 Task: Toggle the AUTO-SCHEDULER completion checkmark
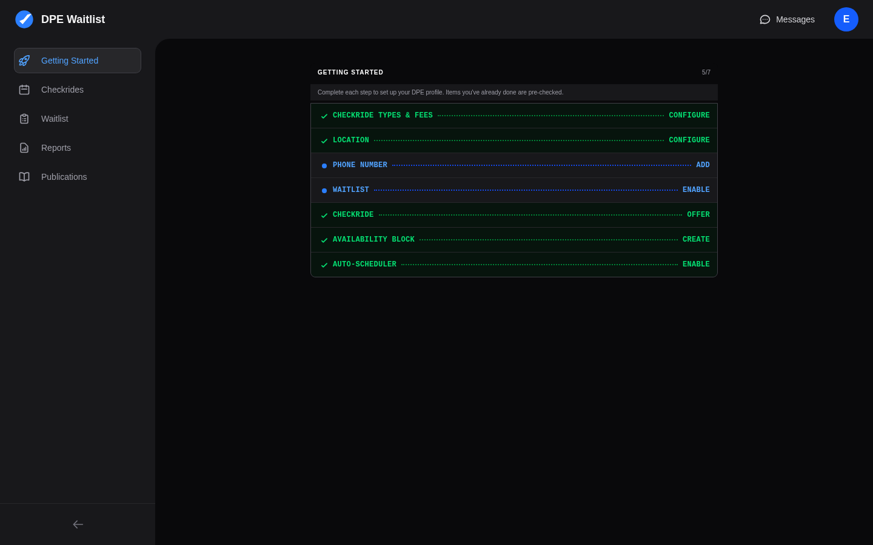coord(324,265)
